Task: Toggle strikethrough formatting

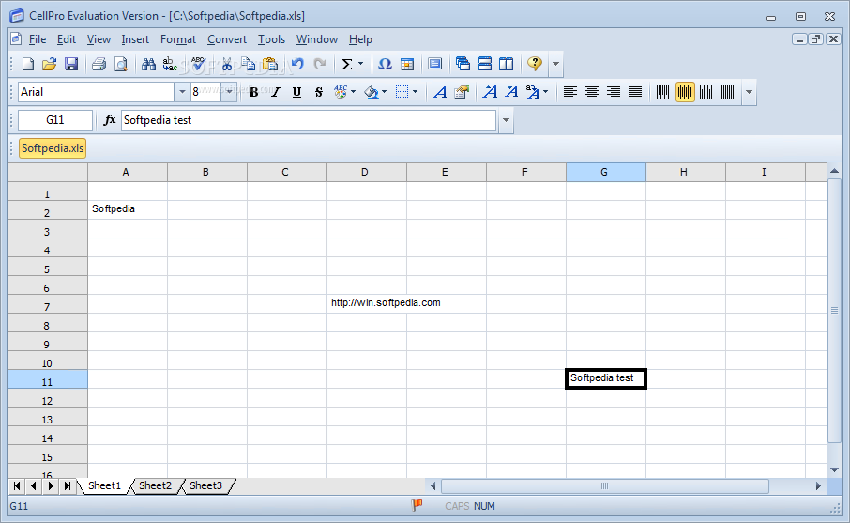Action: tap(319, 92)
